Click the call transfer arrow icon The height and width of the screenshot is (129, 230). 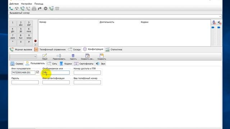[x=40, y=9]
